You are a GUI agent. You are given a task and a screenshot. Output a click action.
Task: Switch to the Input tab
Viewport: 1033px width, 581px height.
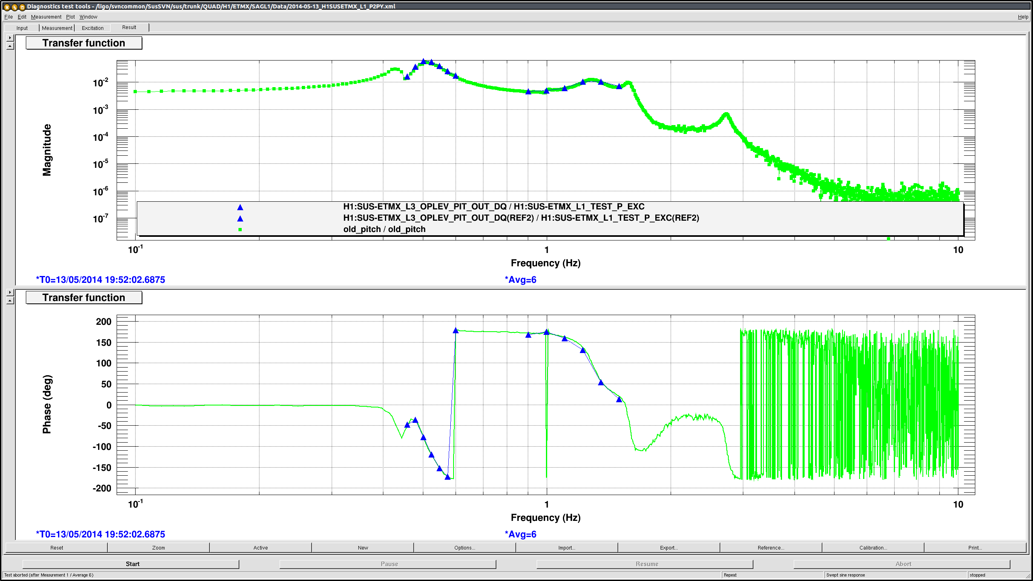pyautogui.click(x=22, y=28)
